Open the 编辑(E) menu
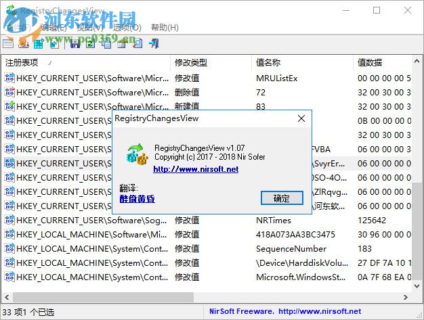Viewport: 424px width, 320px height. pyautogui.click(x=54, y=27)
